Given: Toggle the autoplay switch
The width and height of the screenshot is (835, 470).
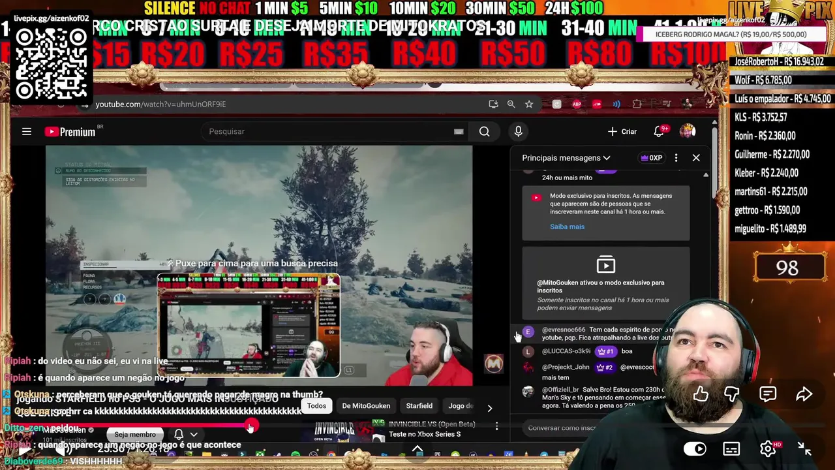Looking at the screenshot, I should (x=695, y=449).
